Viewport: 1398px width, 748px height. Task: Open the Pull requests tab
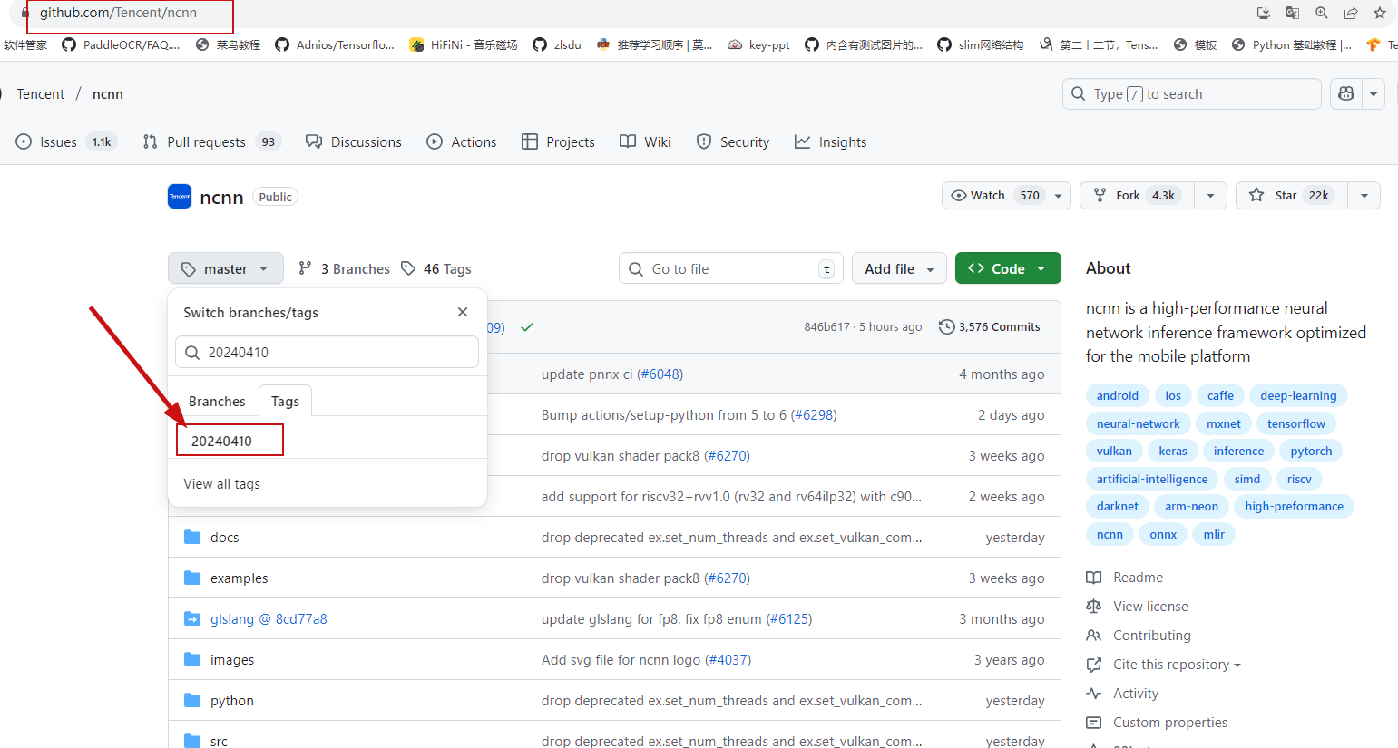point(211,141)
